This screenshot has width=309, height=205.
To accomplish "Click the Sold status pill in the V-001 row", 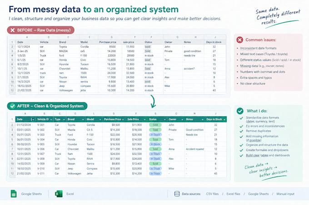I will tap(155, 125).
